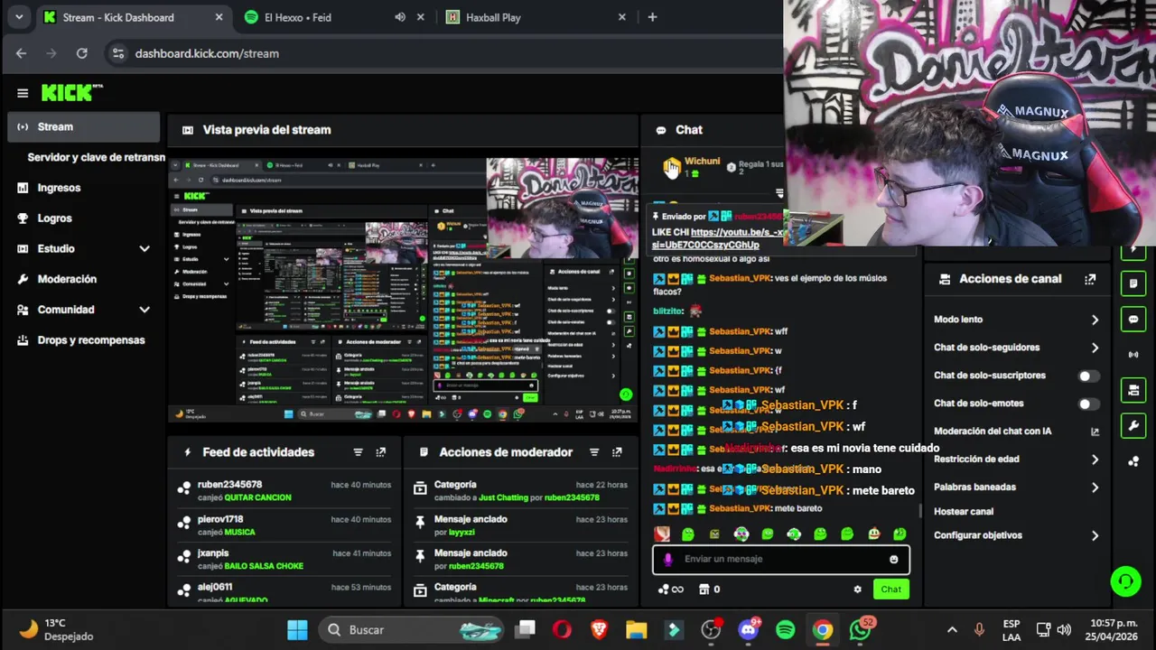Open the channel points infinity icon below chat

pyautogui.click(x=670, y=590)
